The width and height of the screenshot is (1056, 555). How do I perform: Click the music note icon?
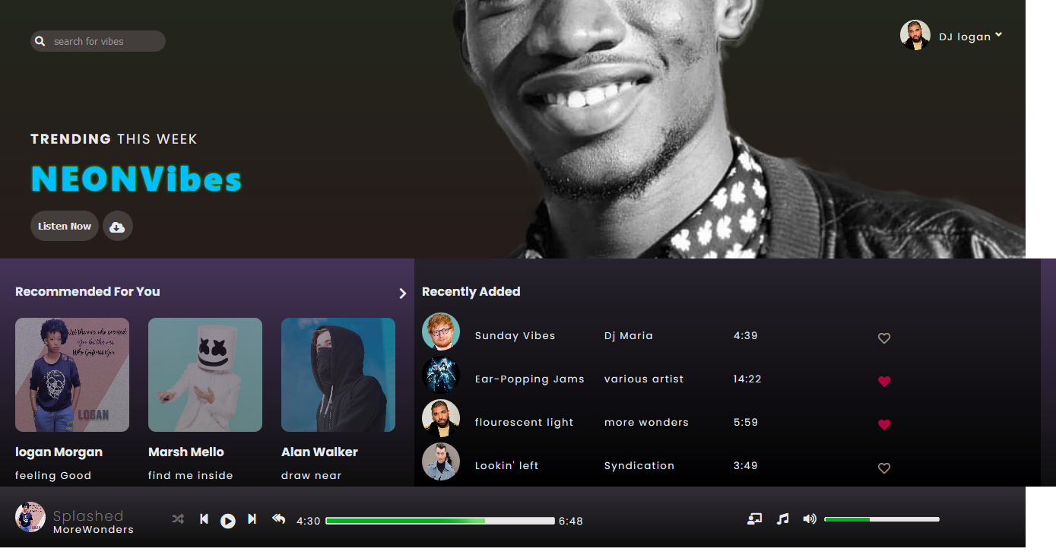coord(782,519)
